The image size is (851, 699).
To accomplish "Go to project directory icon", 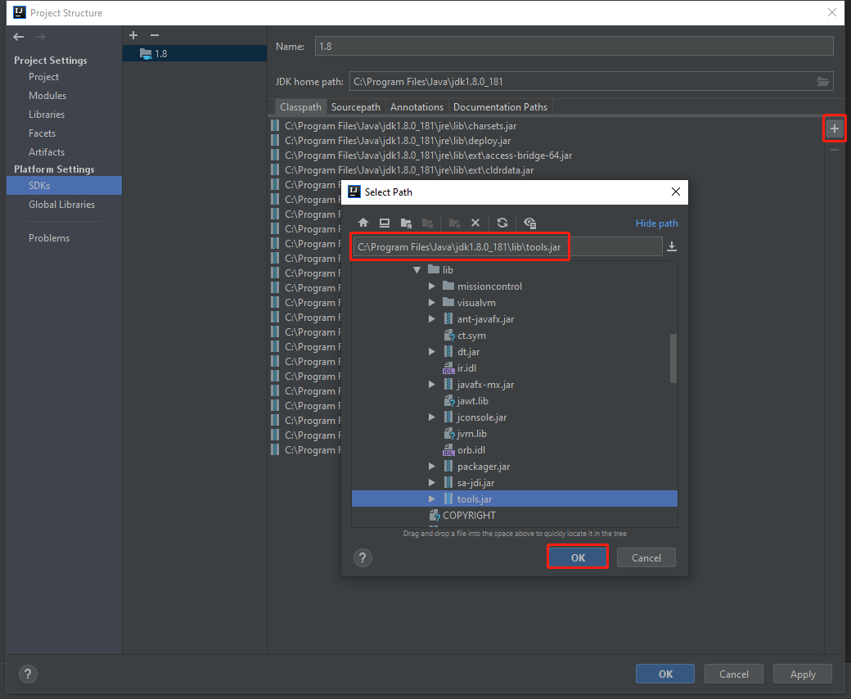I will [x=405, y=223].
